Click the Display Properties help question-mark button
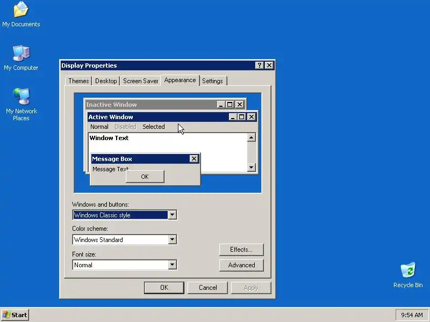 pos(259,65)
